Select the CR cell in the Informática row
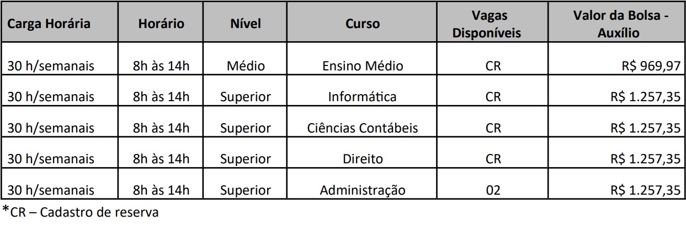 [493, 97]
